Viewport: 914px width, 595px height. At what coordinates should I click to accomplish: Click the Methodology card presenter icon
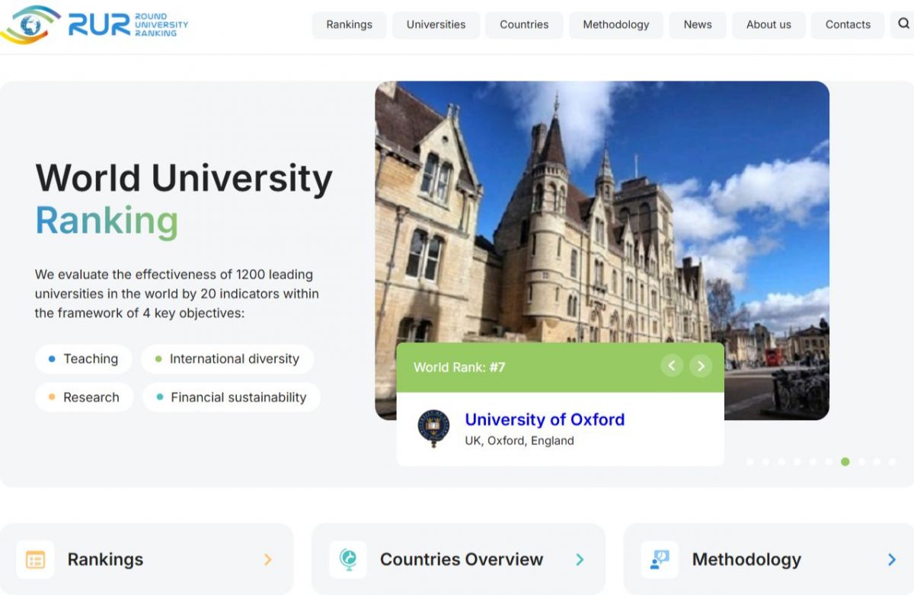click(x=660, y=559)
